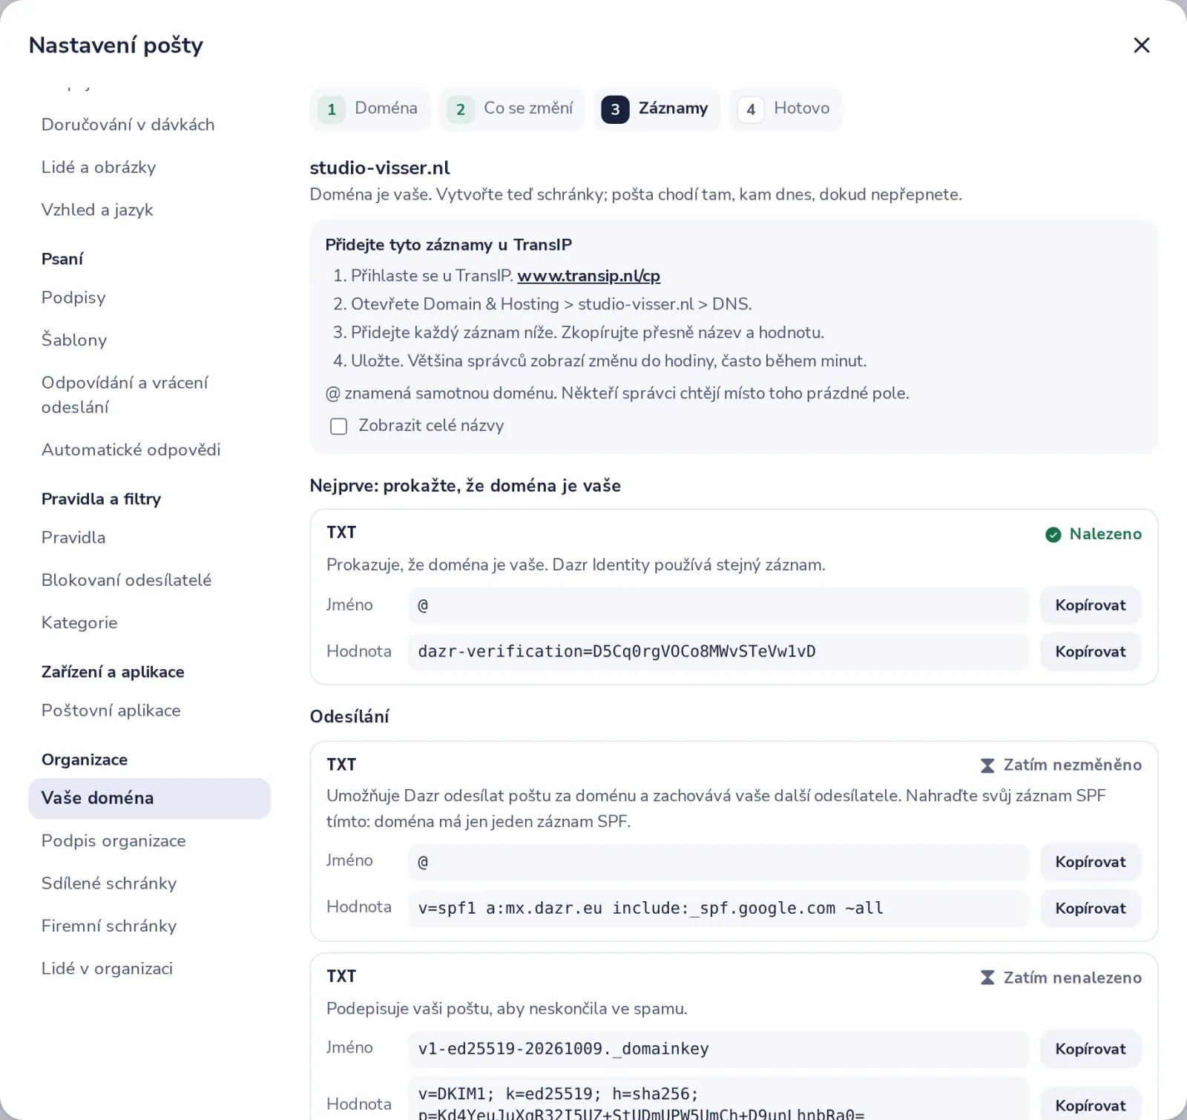Click the hourglass icon next to Zatím nezměněno

tap(987, 765)
